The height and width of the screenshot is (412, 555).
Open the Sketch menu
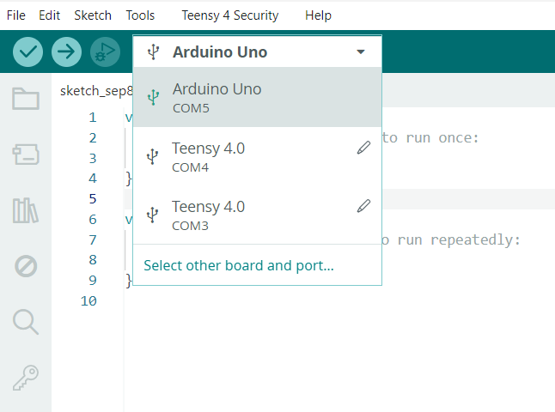pos(93,15)
